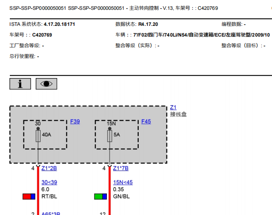
Task: Select ISTA version 4.17.20.18171 text
Action: coord(59,24)
